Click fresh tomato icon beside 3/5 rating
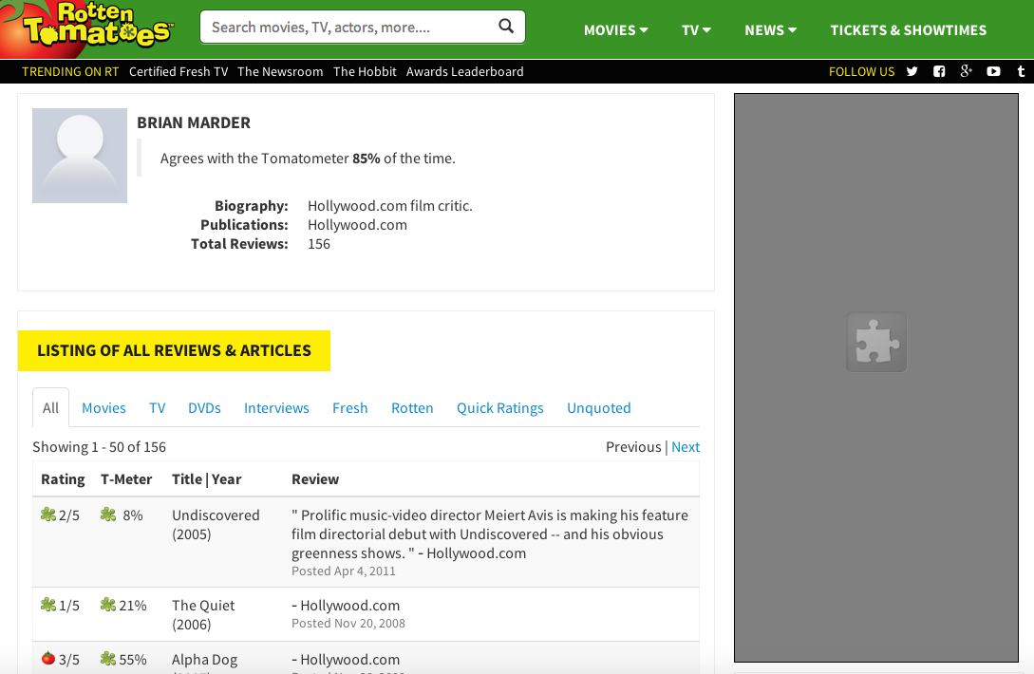Screen dimensions: 1034x674 (48, 658)
